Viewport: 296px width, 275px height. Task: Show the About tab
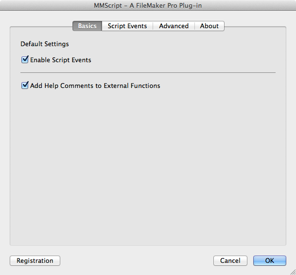tap(209, 26)
